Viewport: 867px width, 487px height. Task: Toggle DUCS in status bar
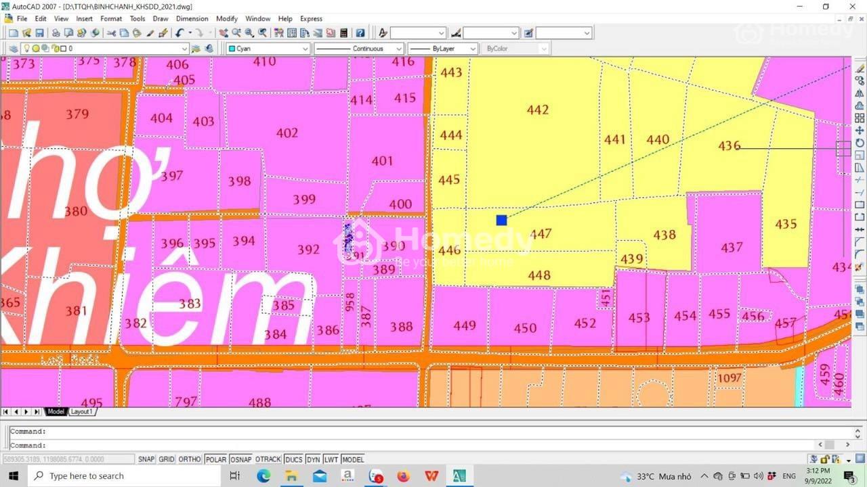293,459
